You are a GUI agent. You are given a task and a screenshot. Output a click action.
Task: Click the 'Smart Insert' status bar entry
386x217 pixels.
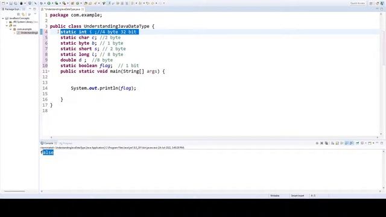coord(297,196)
